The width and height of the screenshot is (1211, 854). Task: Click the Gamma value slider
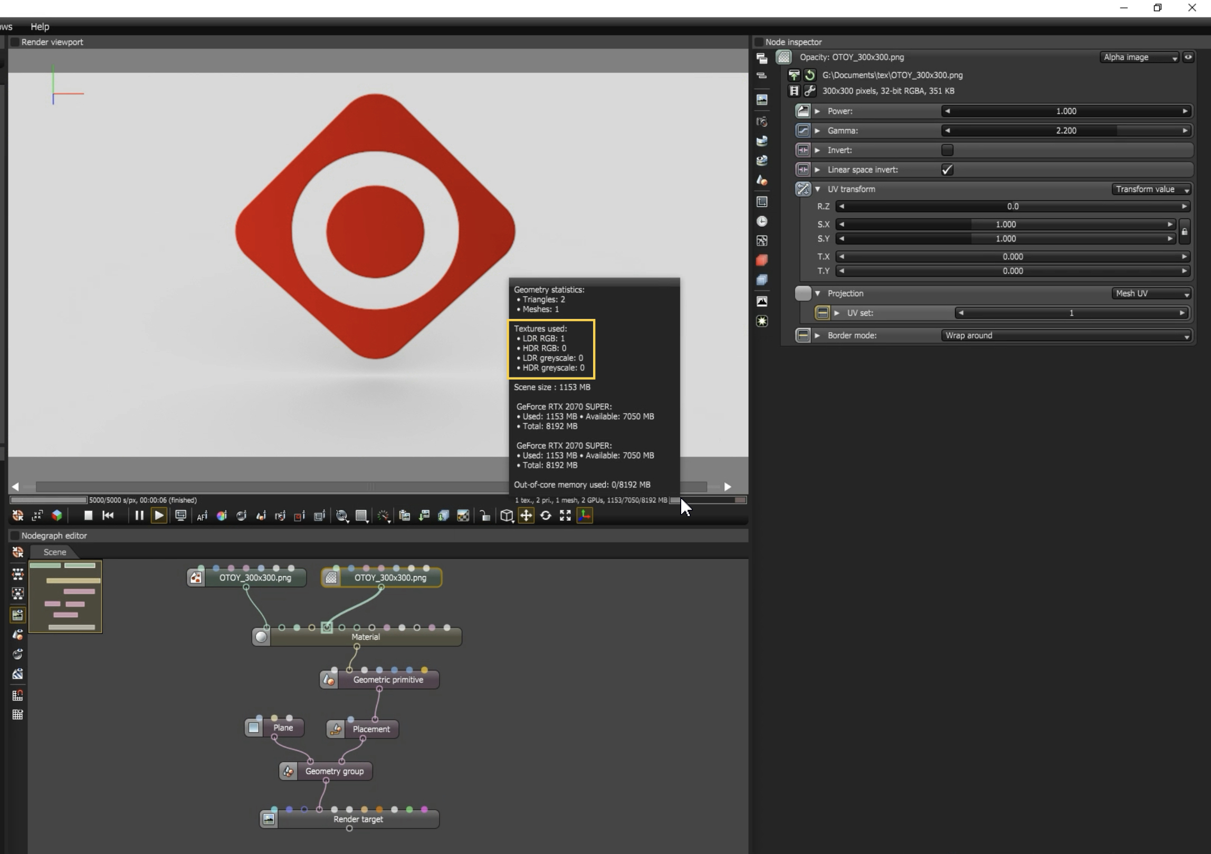[x=1066, y=131]
